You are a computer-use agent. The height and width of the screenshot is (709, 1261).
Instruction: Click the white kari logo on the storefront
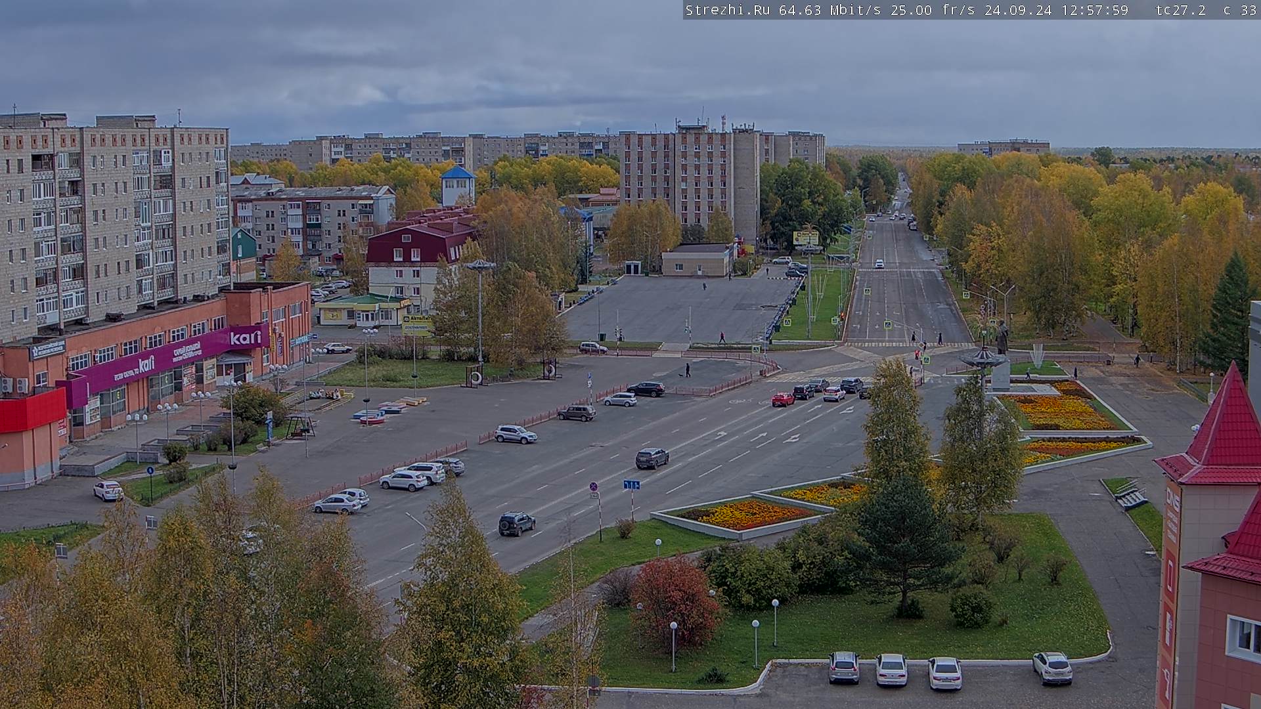click(246, 337)
